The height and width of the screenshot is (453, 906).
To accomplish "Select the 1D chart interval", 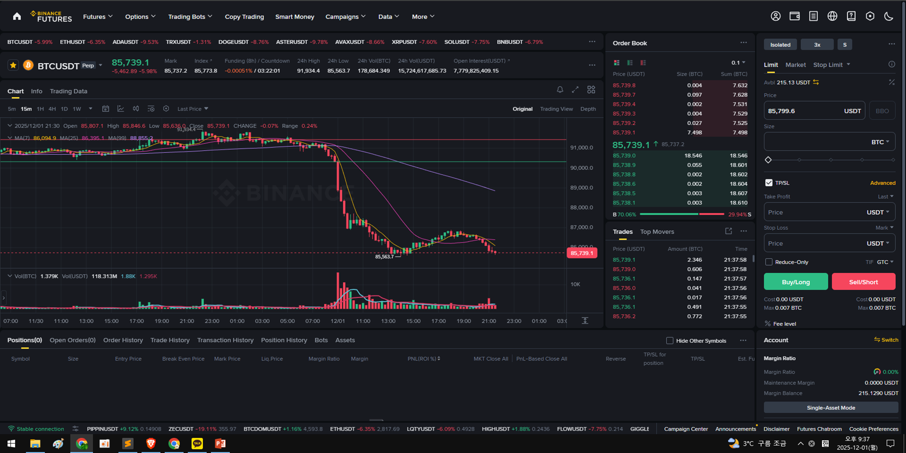I will point(64,109).
